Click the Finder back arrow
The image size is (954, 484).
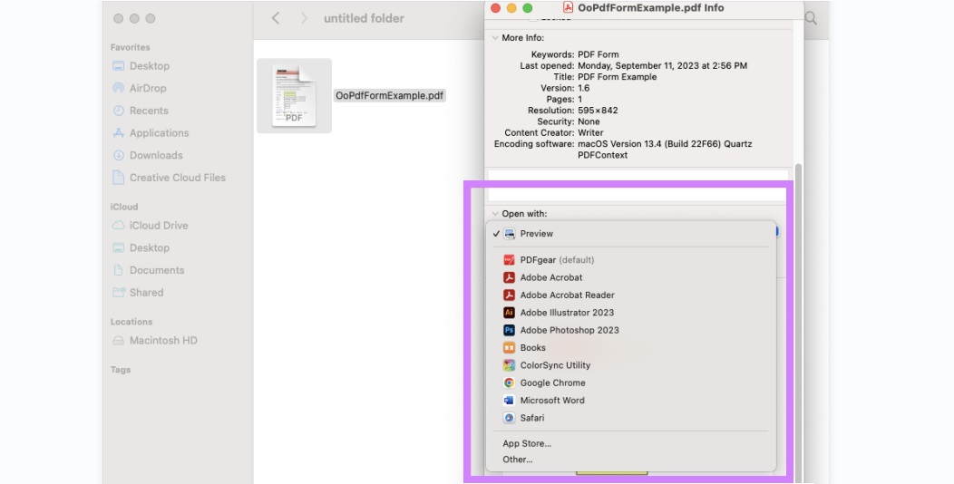point(276,18)
